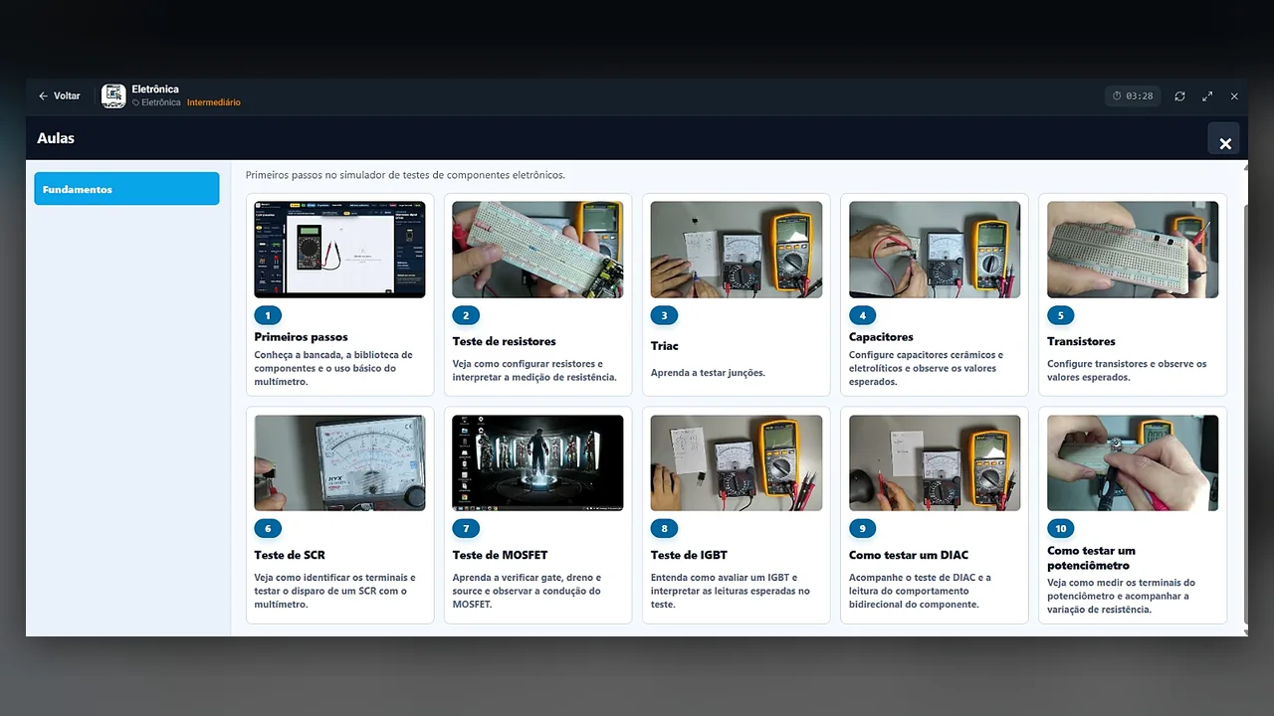Open the Primeiros passos lesson thumbnail

339,250
